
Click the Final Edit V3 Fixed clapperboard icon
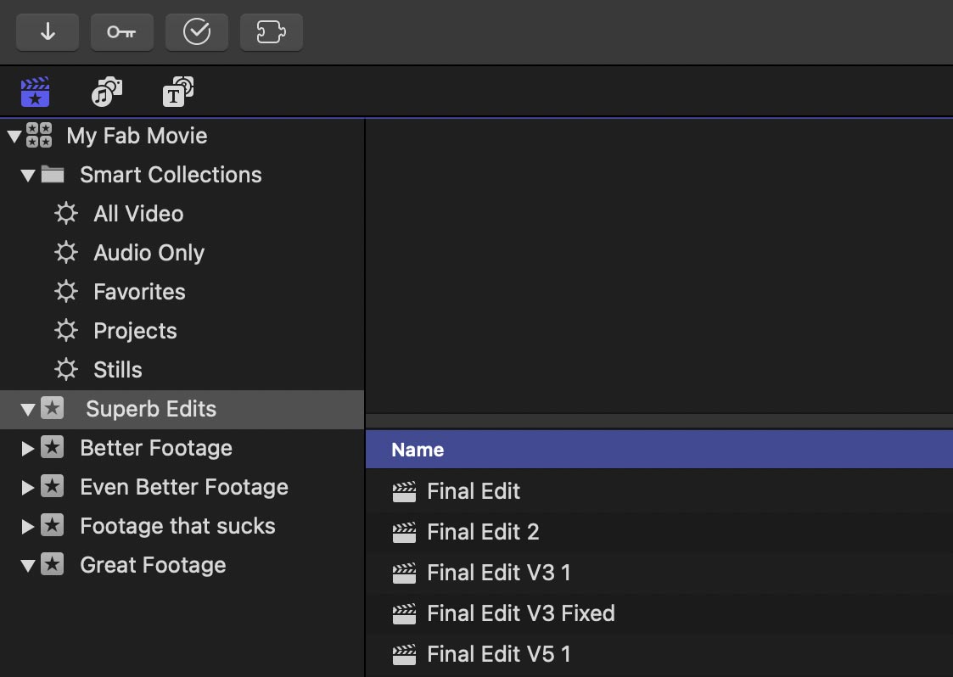tap(404, 613)
